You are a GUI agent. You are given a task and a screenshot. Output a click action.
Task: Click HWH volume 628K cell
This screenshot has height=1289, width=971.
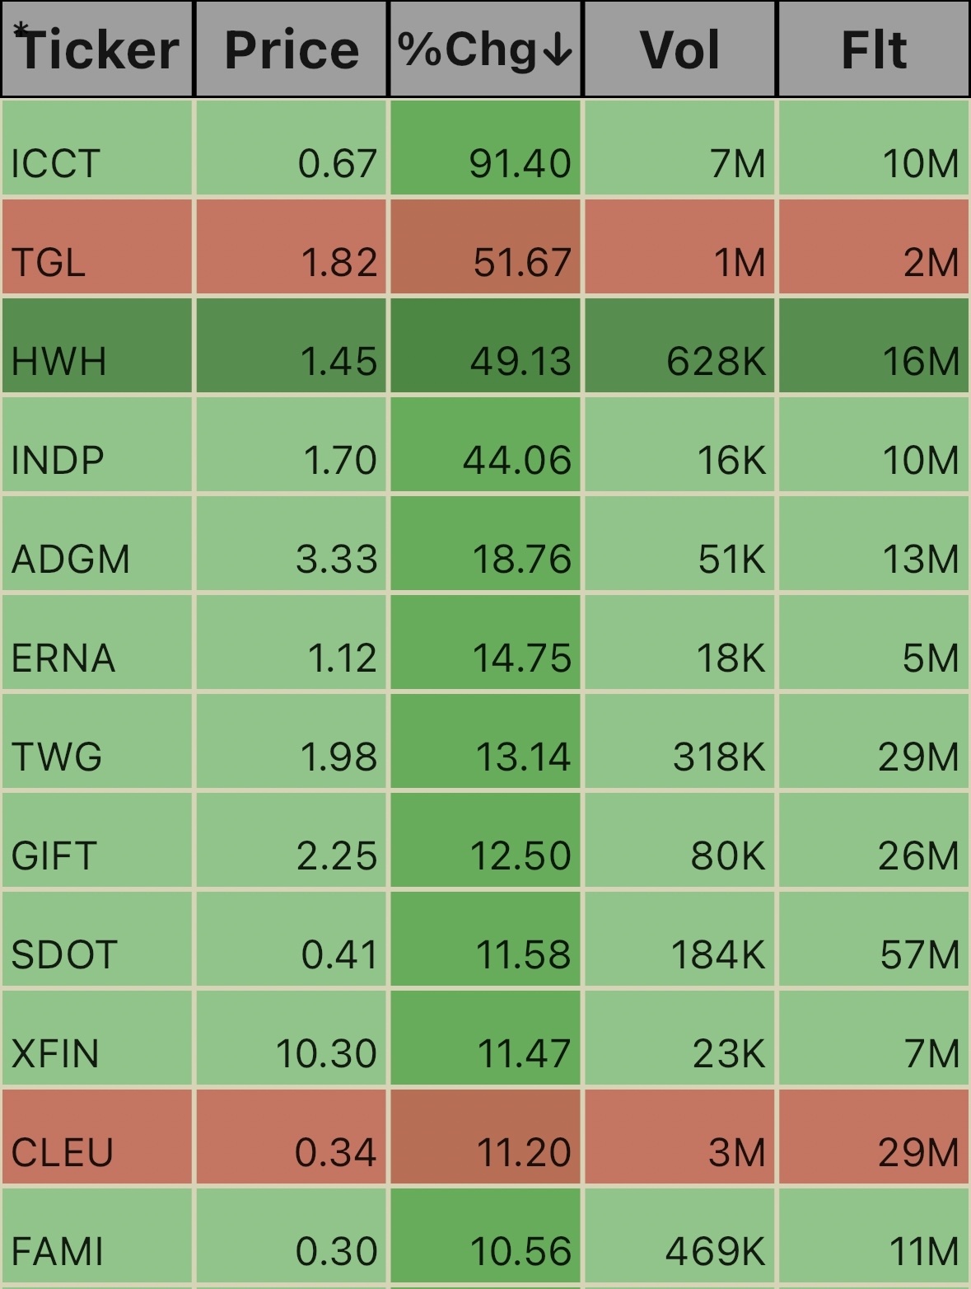[x=680, y=345]
